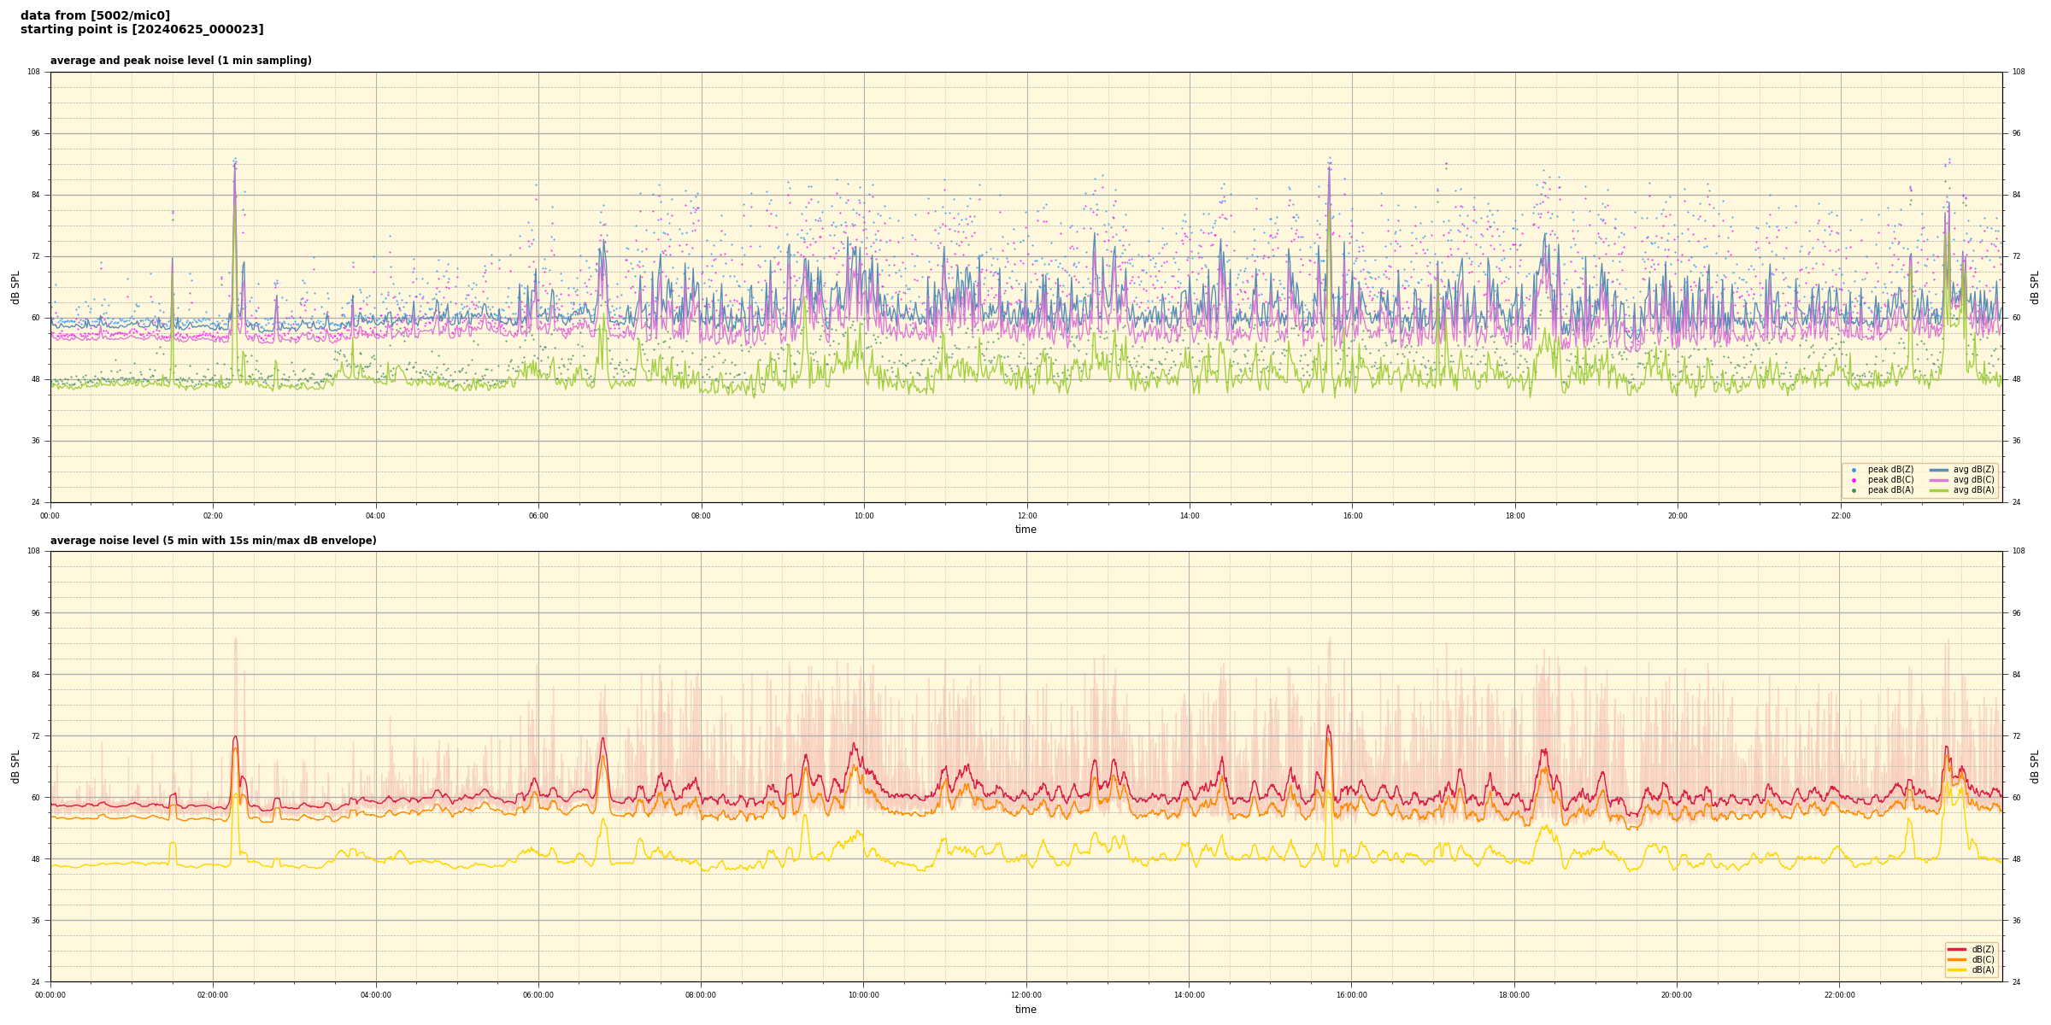
Task: Click the 00:00:00 tick on bottom chart
Action: pos(50,995)
